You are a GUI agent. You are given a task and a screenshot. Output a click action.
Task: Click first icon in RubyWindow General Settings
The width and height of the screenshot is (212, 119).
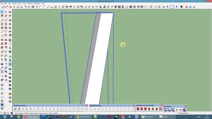tap(138, 109)
